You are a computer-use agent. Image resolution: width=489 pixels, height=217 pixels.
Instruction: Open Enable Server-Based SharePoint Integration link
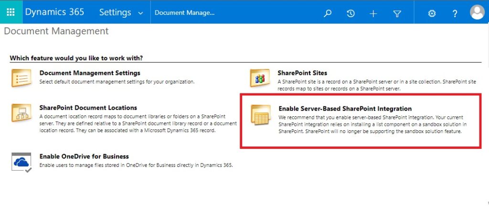tap(345, 109)
